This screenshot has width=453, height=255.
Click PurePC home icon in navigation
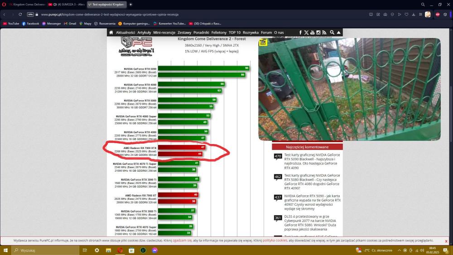(111, 33)
